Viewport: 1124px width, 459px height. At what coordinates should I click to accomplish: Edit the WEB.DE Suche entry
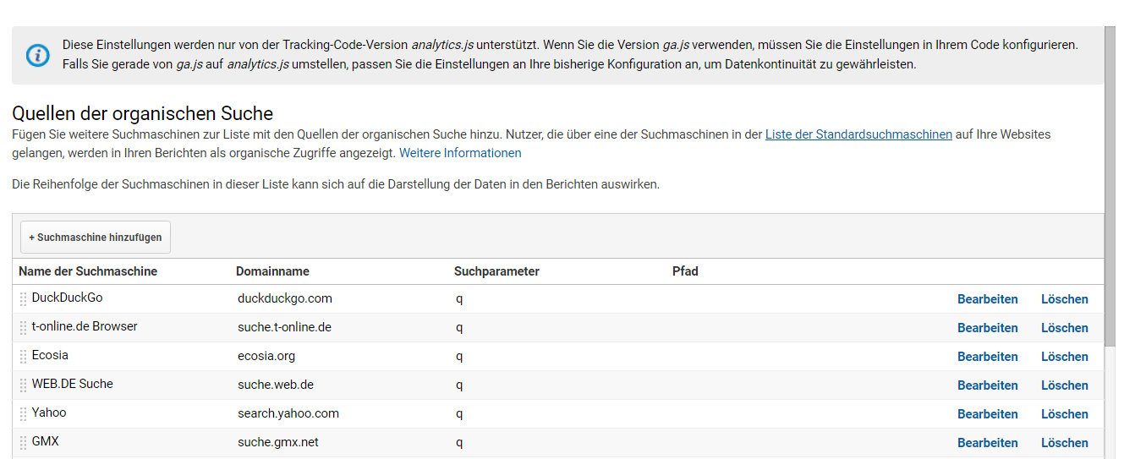coord(988,385)
